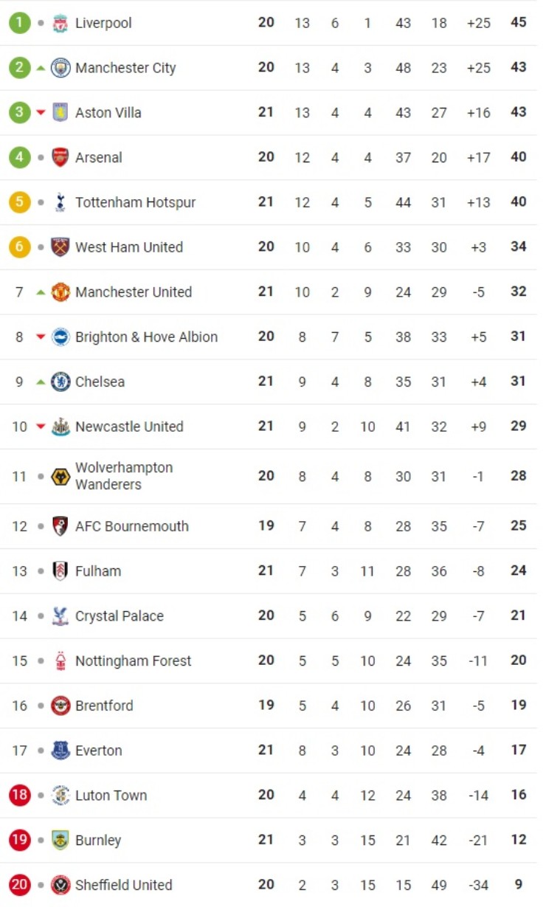This screenshot has width=546, height=907.
Task: Click the red position 18 badge
Action: tap(20, 796)
